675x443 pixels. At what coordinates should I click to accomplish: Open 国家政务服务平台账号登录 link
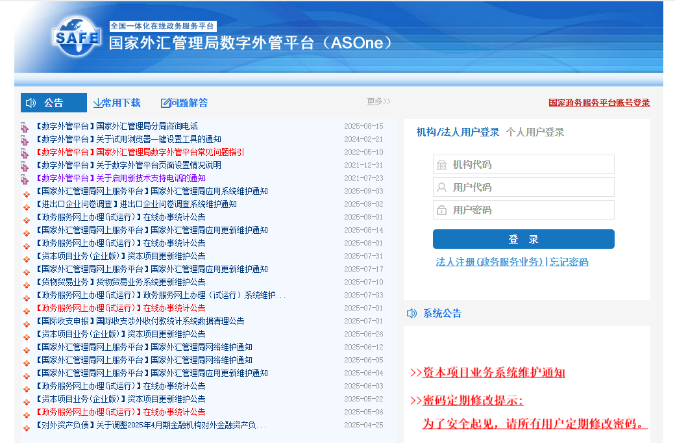tap(599, 103)
